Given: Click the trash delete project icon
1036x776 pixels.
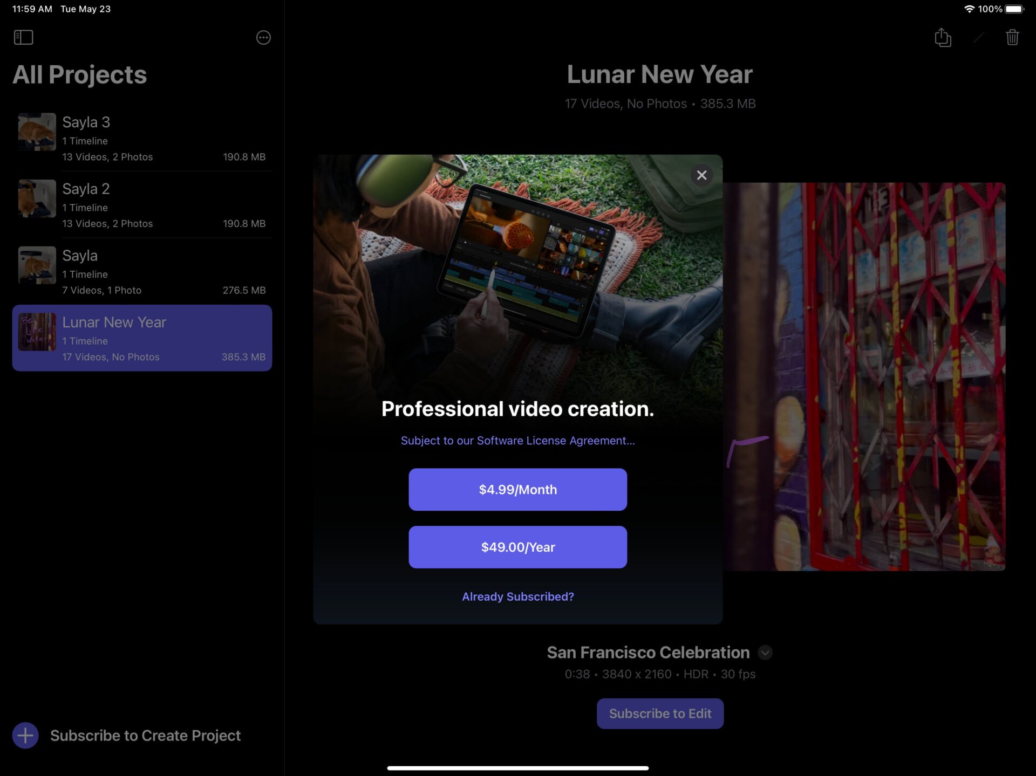Looking at the screenshot, I should [x=1012, y=37].
